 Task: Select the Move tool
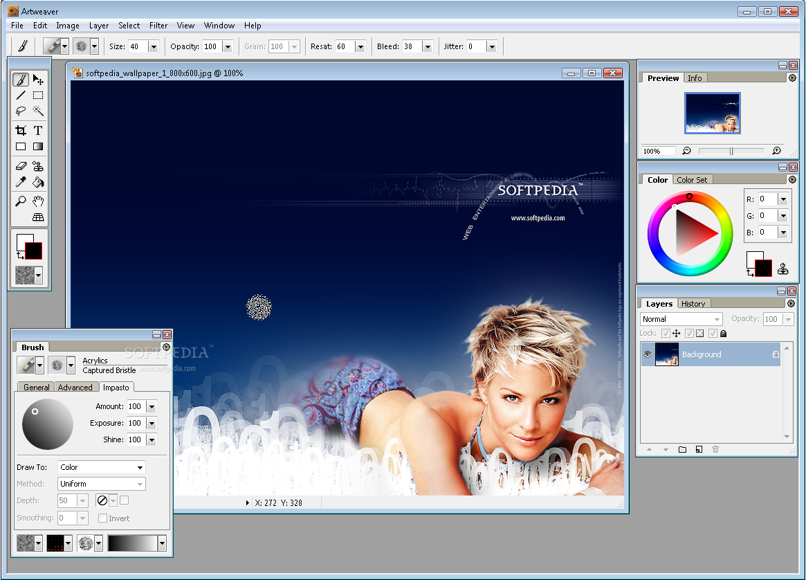coord(38,80)
